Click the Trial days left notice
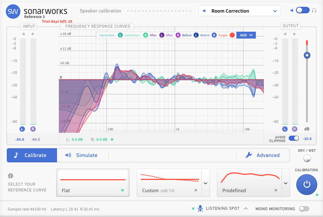The image size is (323, 217). (56, 21)
